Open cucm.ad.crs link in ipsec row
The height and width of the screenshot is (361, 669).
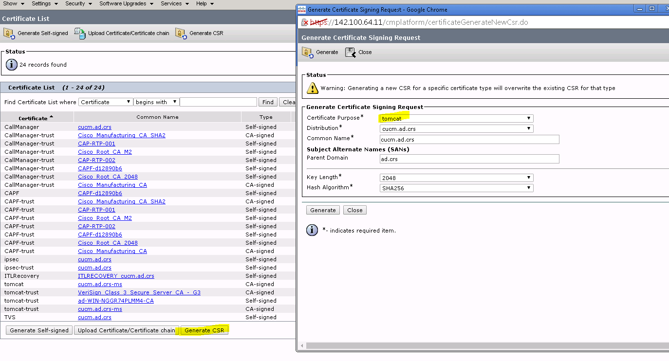(94, 259)
